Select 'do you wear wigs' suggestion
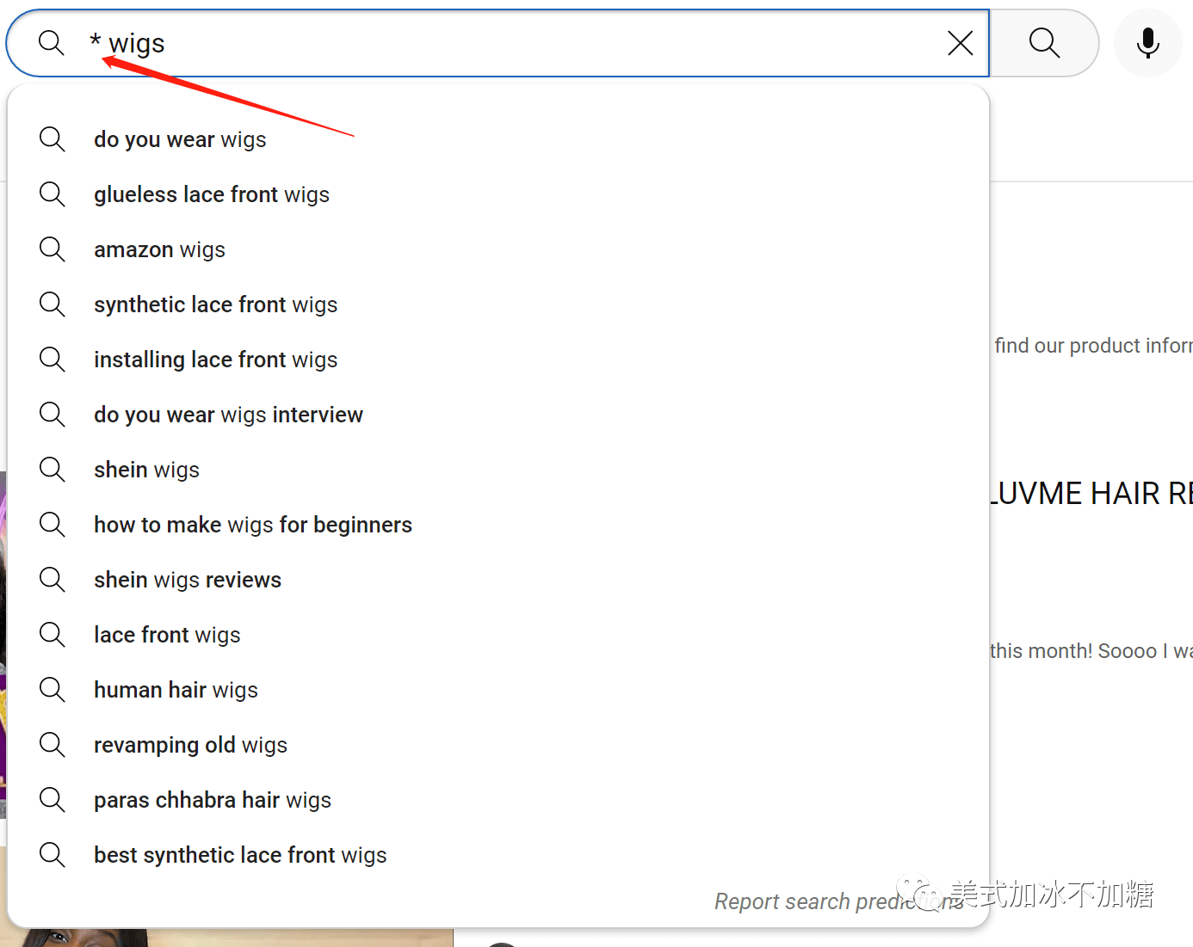The height and width of the screenshot is (947, 1193). point(180,139)
